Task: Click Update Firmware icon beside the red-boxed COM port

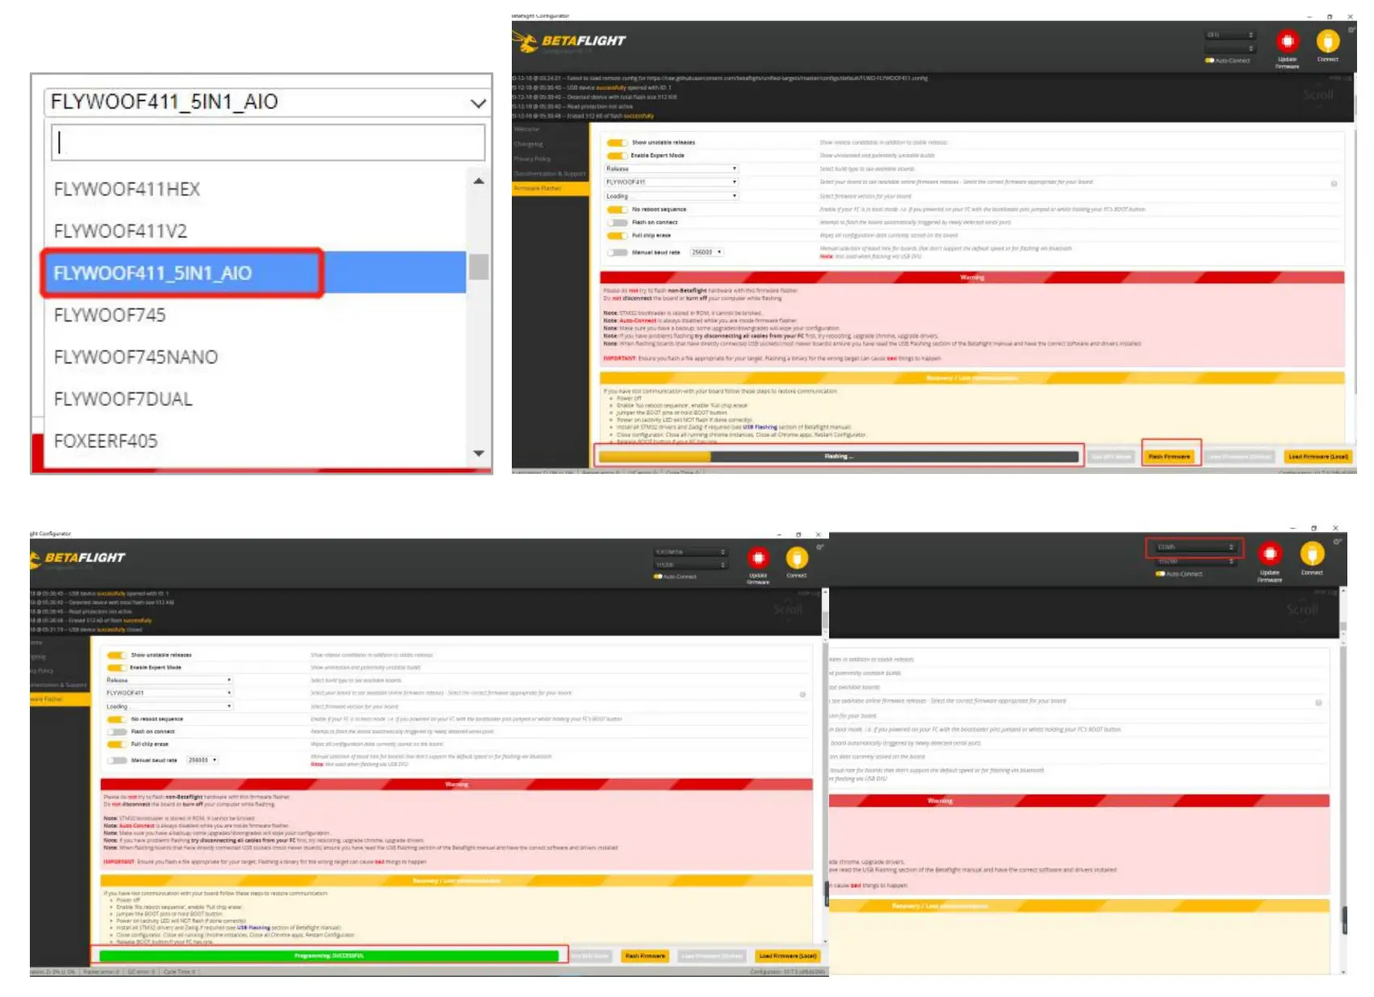Action: [x=1270, y=554]
